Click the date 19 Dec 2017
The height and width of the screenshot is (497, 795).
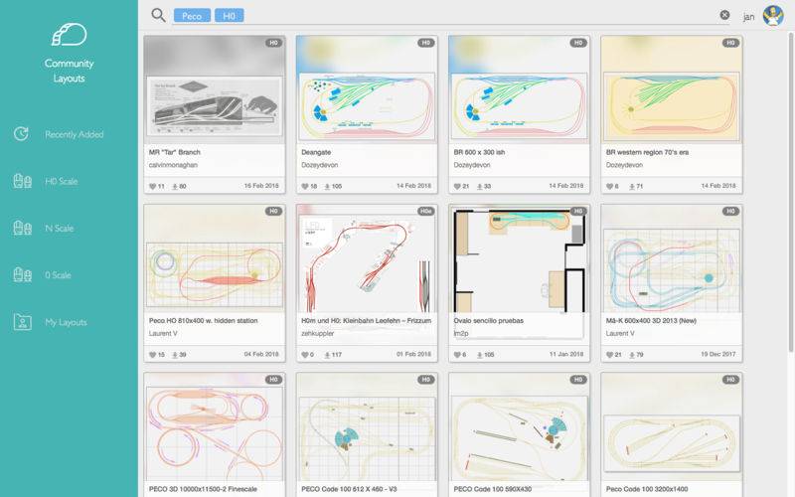717,354
